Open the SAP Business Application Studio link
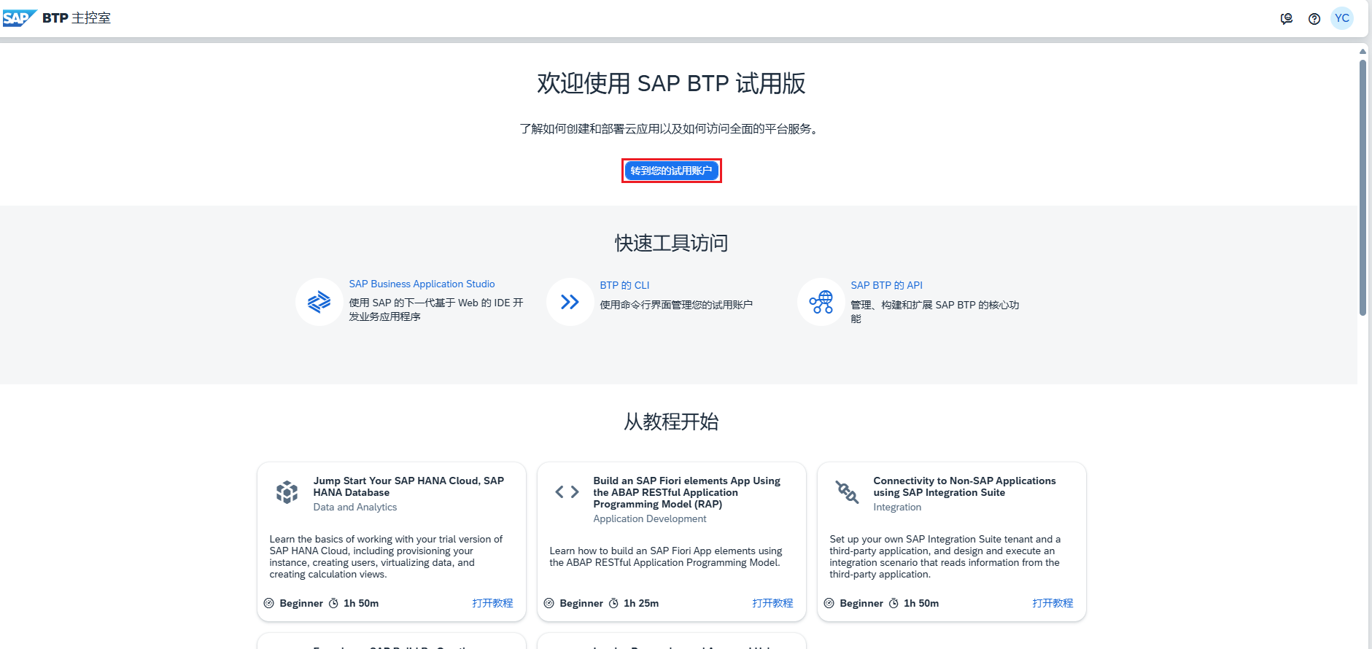This screenshot has height=649, width=1372. [x=422, y=284]
